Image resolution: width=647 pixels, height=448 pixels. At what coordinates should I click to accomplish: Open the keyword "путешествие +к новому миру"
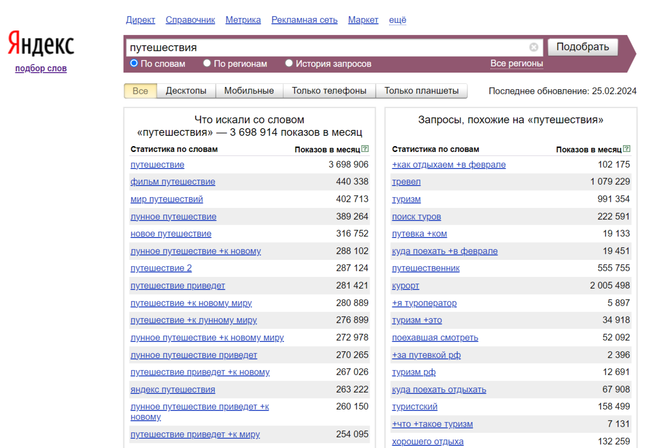(x=191, y=303)
